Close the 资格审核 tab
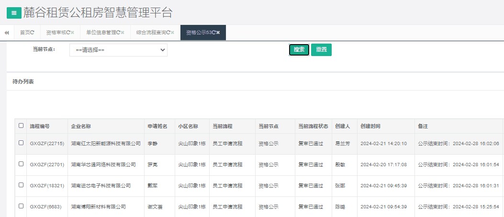The height and width of the screenshot is (217, 504). coord(73,33)
